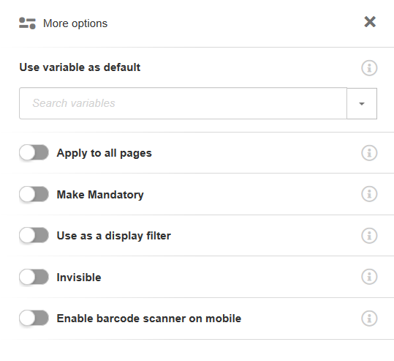Click the Apply to all pages label
The image size is (394, 361).
point(105,153)
